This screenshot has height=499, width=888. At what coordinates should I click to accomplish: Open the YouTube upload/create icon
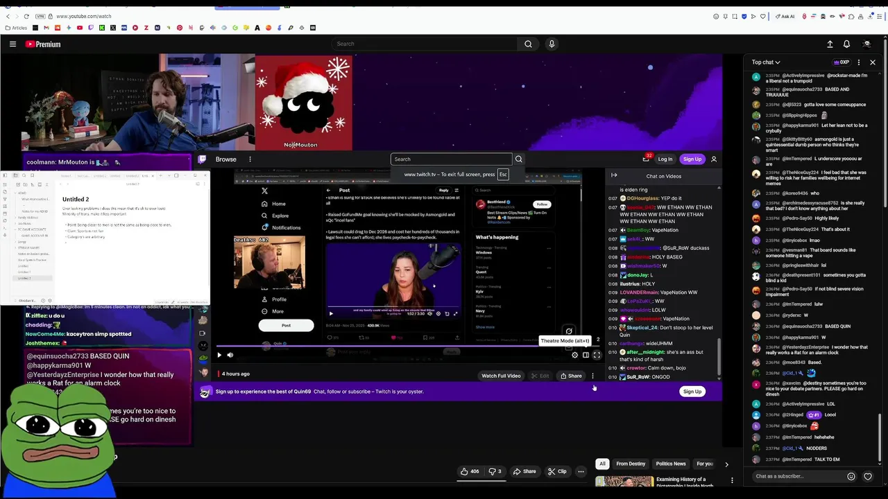pos(830,44)
